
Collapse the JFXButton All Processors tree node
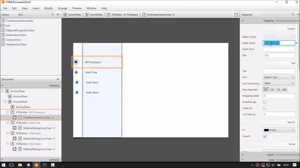pos(8,112)
